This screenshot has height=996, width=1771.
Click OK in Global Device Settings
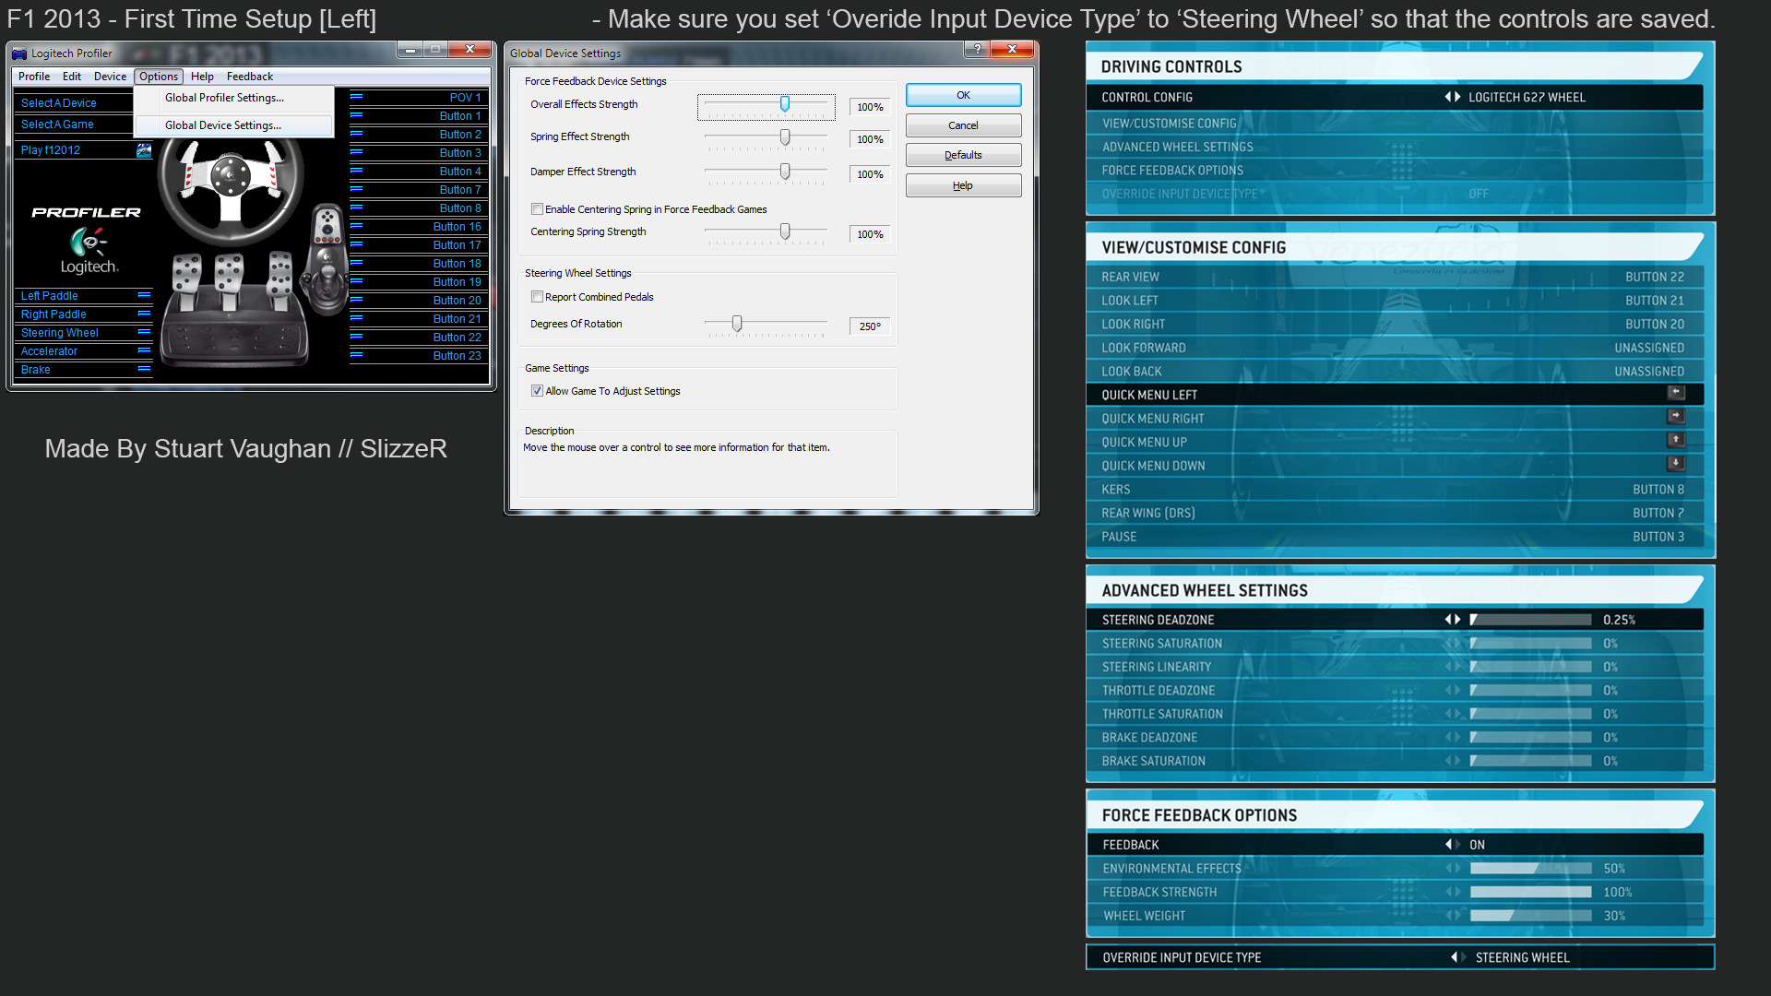(x=963, y=95)
